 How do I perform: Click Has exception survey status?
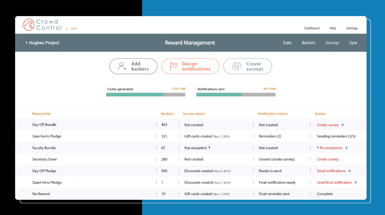pos(196,148)
